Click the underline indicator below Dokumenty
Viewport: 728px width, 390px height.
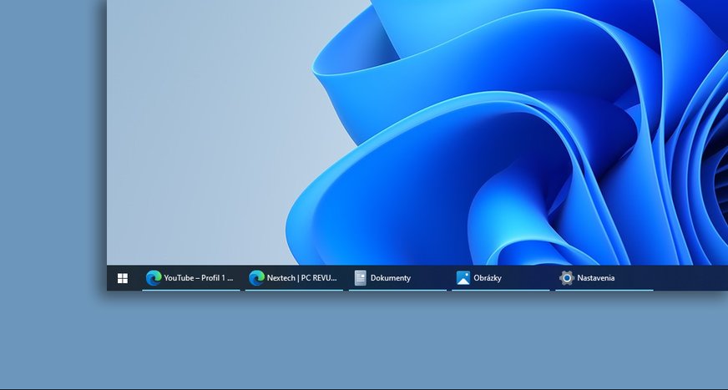point(397,290)
